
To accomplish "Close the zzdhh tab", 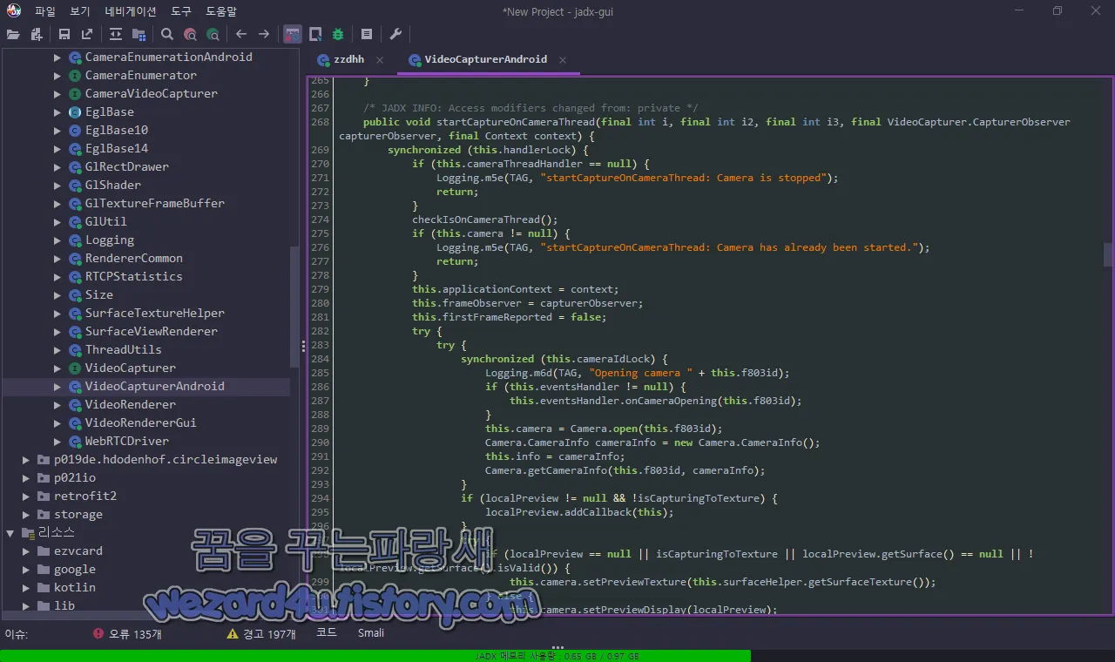I will point(380,60).
